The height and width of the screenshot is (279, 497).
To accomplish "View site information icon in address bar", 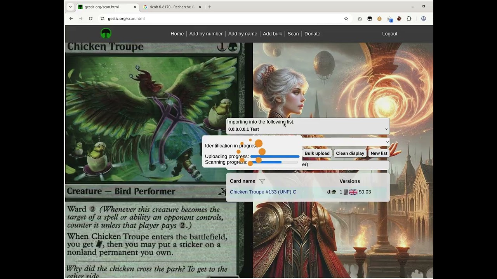I will click(103, 19).
